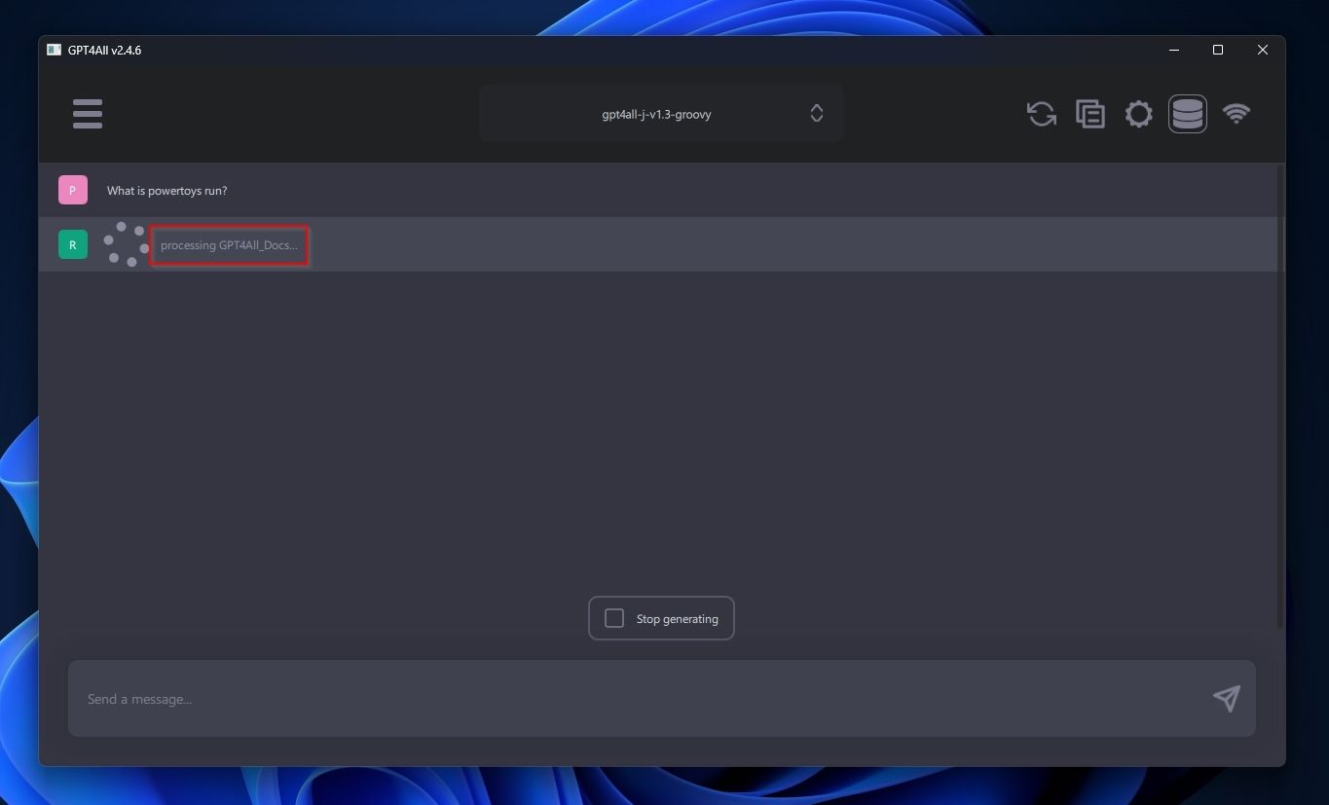Click the 'processing GPT4All_Docs...' status text

coord(230,244)
